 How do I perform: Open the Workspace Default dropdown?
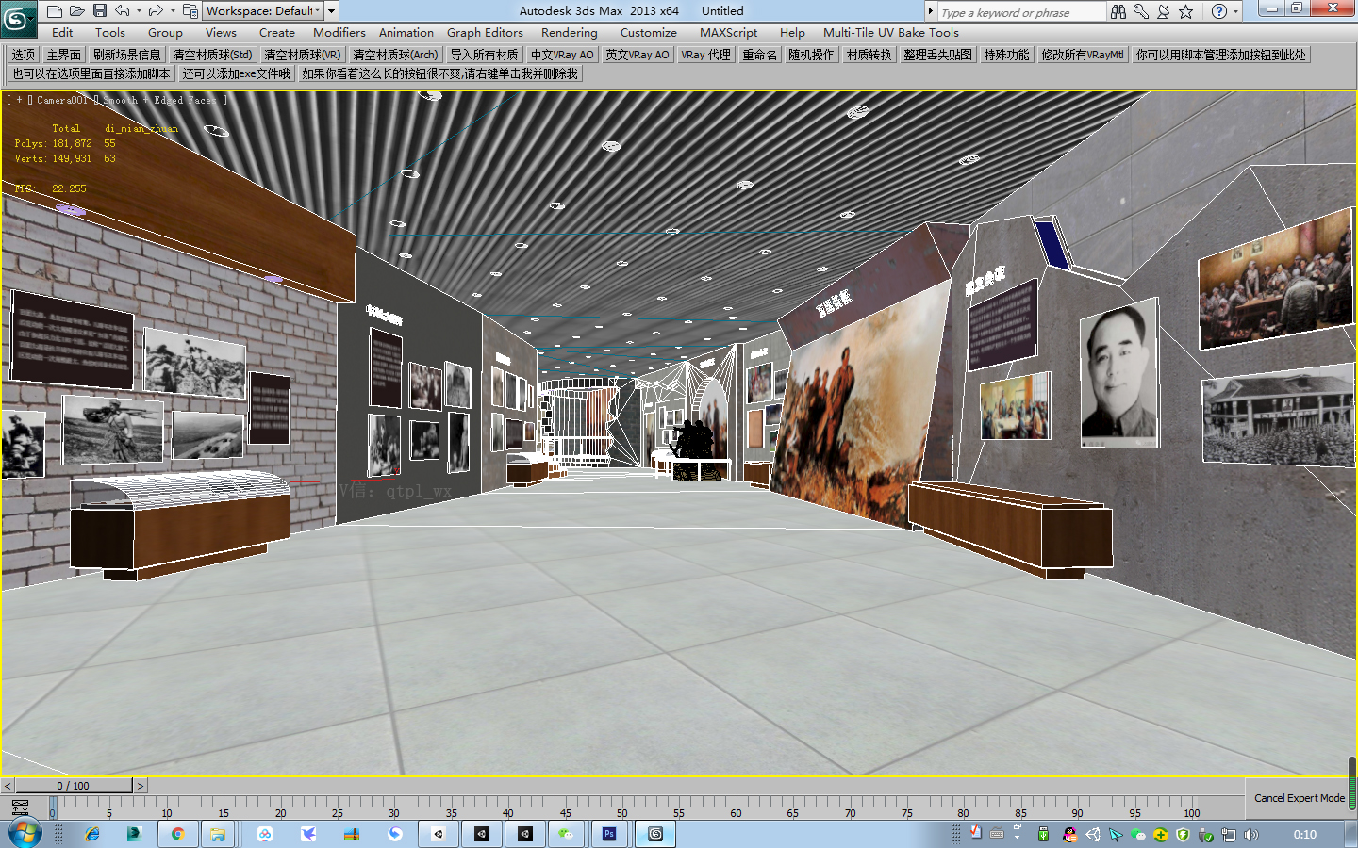262,10
